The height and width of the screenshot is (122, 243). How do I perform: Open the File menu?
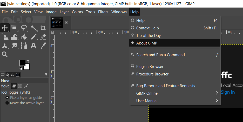tap(5, 12)
